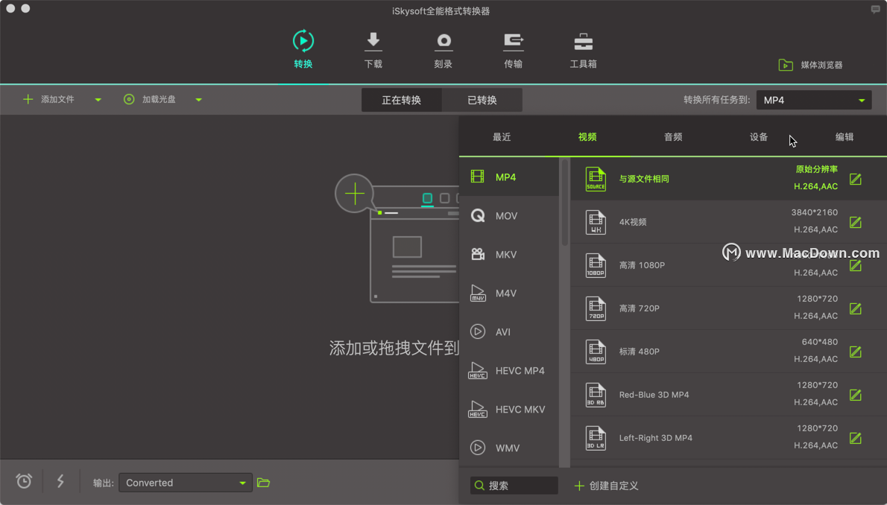Expand the 添加文件 dropdown arrow
This screenshot has width=887, height=505.
click(98, 100)
